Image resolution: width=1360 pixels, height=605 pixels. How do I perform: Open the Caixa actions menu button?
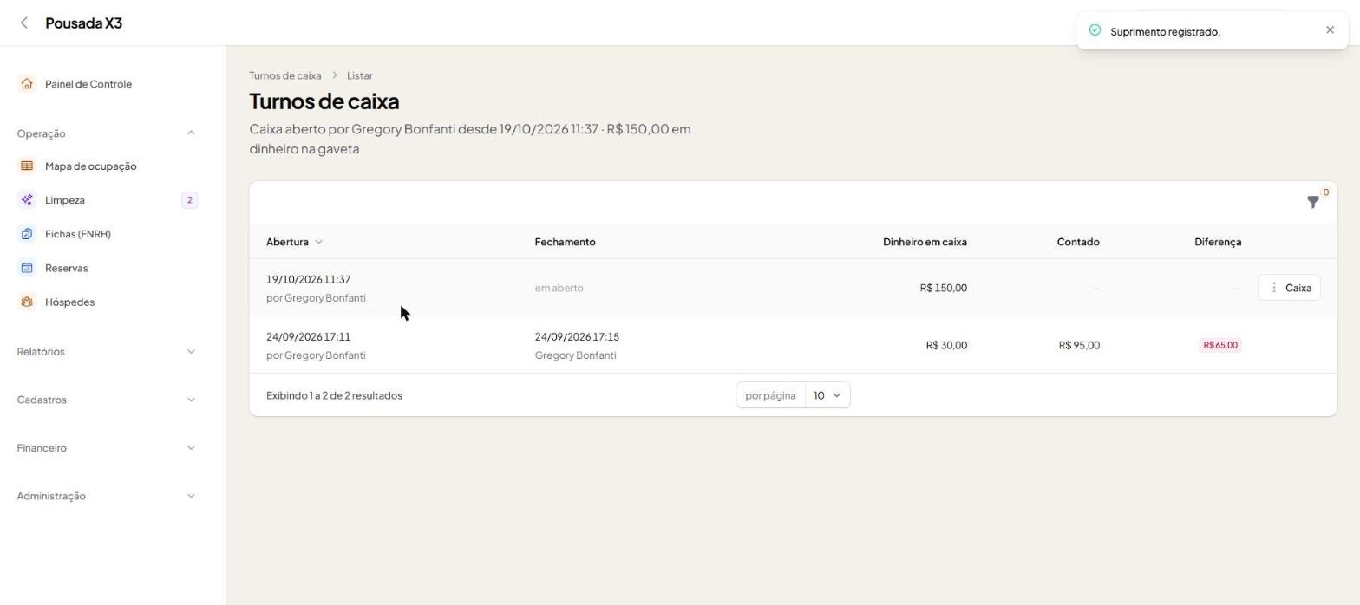1289,288
